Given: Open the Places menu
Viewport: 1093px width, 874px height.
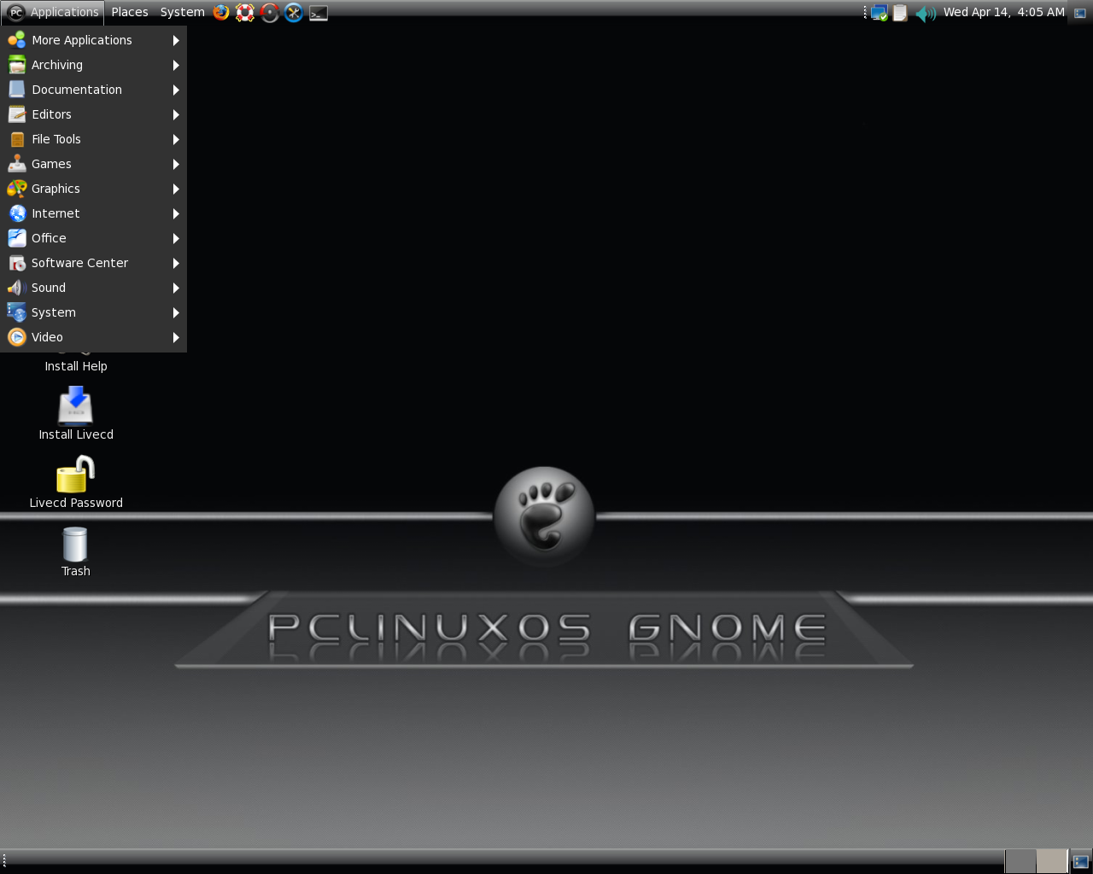Looking at the screenshot, I should [x=130, y=12].
